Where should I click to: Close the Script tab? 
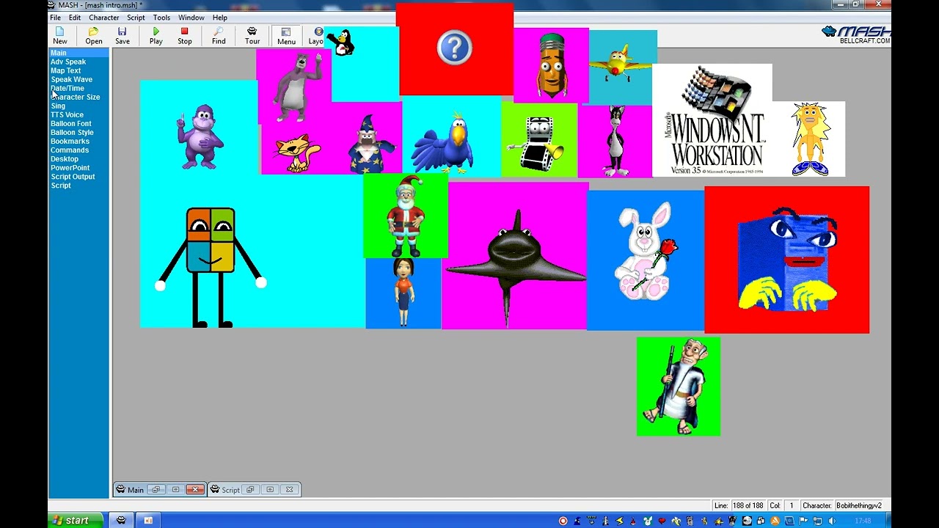point(289,490)
